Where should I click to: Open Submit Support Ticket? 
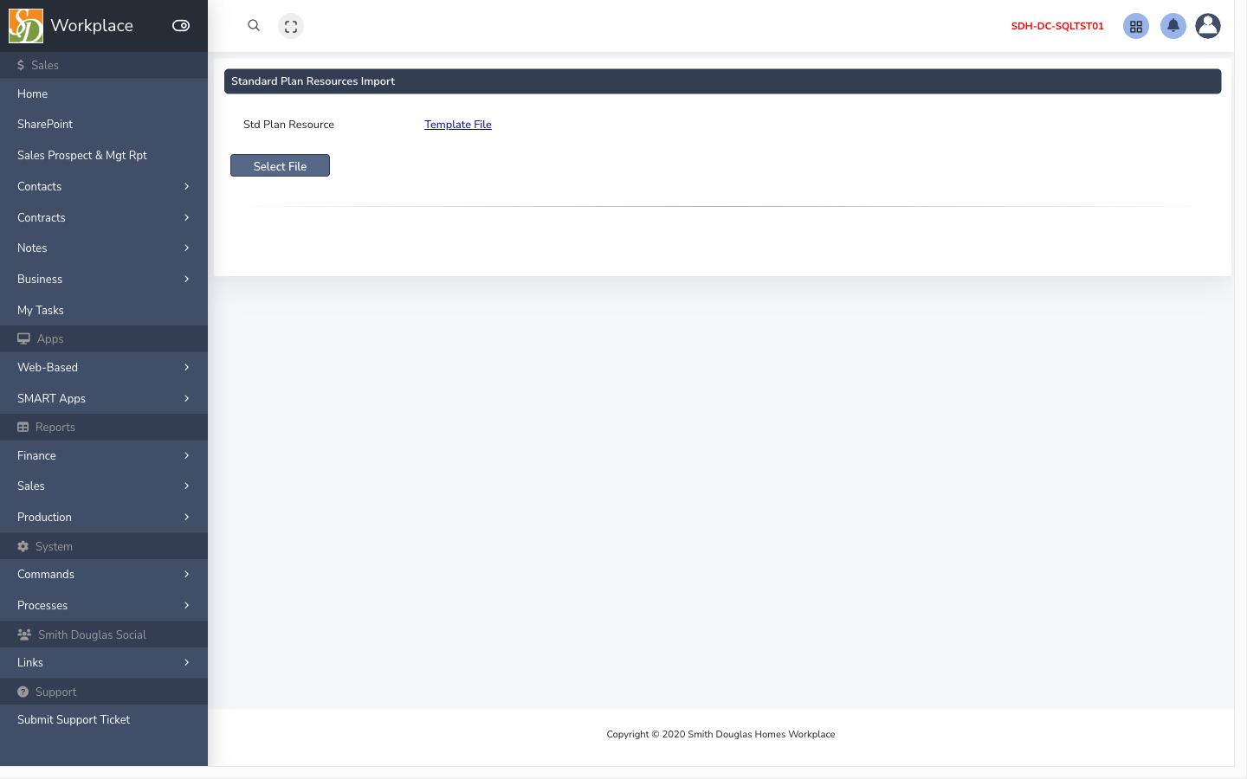(104, 719)
